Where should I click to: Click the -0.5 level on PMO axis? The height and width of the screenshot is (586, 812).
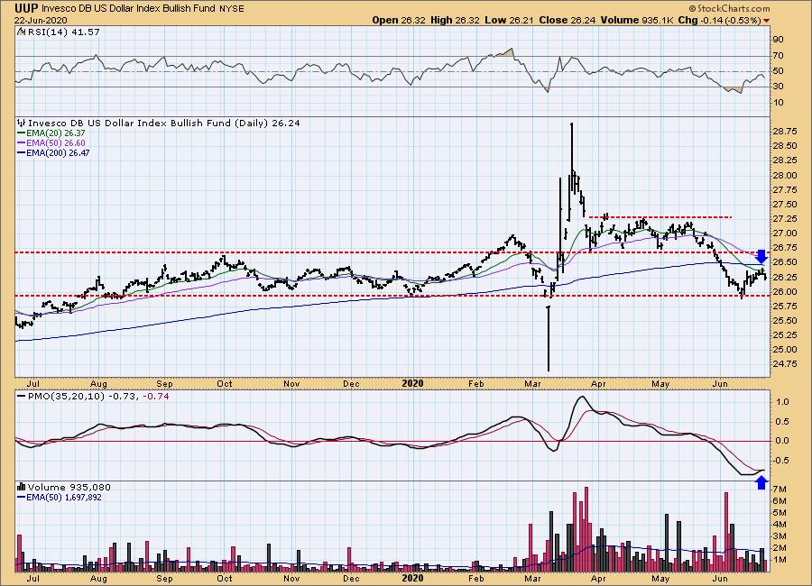pyautogui.click(x=781, y=461)
